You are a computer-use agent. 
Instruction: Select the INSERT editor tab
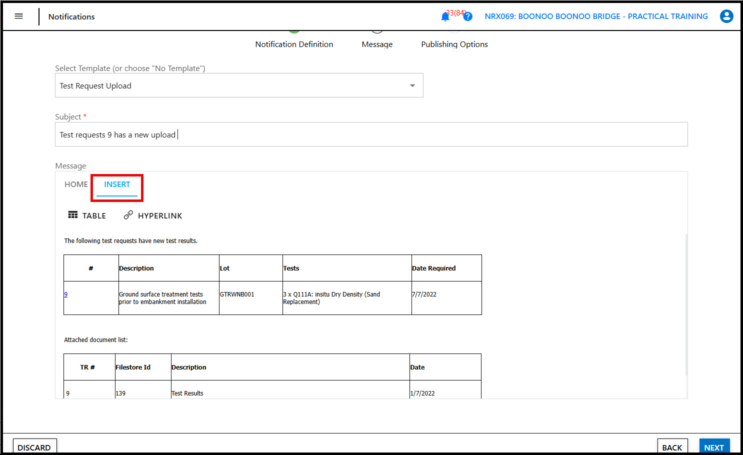pyautogui.click(x=117, y=184)
